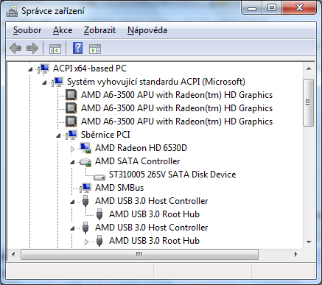Open the Zobrazit menu

(99, 30)
